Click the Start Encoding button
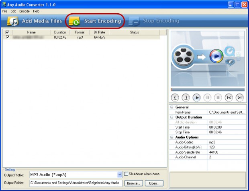This screenshot has height=191, width=249. coord(95,21)
